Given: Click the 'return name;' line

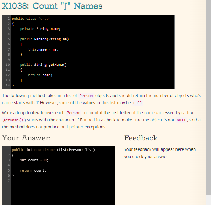Looking at the screenshot, I should click(40, 75).
